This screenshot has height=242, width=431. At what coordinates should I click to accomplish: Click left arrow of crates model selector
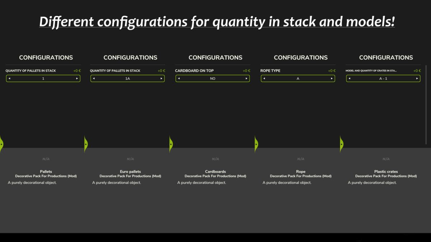[x=349, y=79]
